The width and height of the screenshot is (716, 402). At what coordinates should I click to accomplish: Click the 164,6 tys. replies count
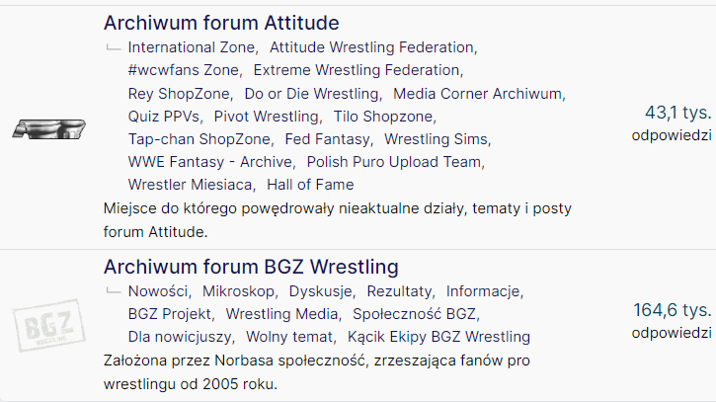(672, 311)
